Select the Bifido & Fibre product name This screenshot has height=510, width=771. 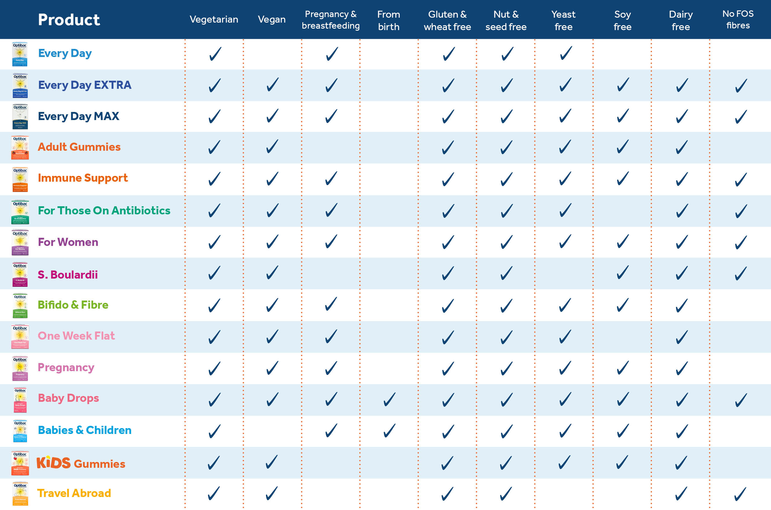click(x=73, y=305)
